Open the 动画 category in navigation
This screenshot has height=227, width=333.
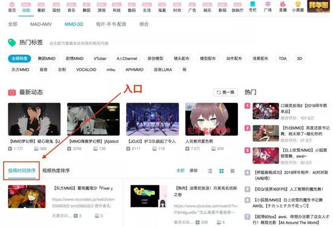(x=26, y=7)
